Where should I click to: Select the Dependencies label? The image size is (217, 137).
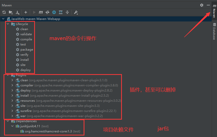(x=26, y=121)
